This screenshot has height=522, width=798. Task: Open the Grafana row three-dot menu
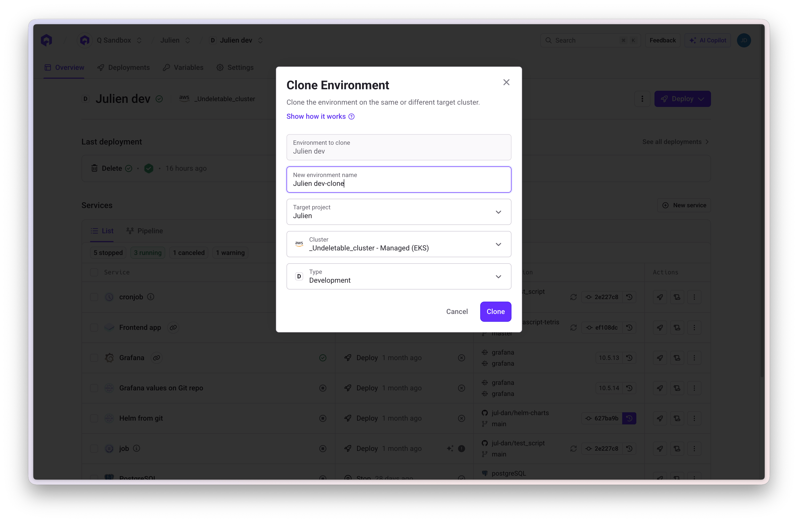pos(694,358)
